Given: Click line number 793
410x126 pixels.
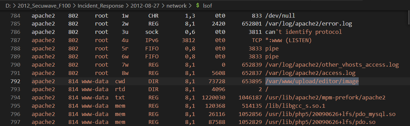Looking at the screenshot, I should (x=15, y=89).
